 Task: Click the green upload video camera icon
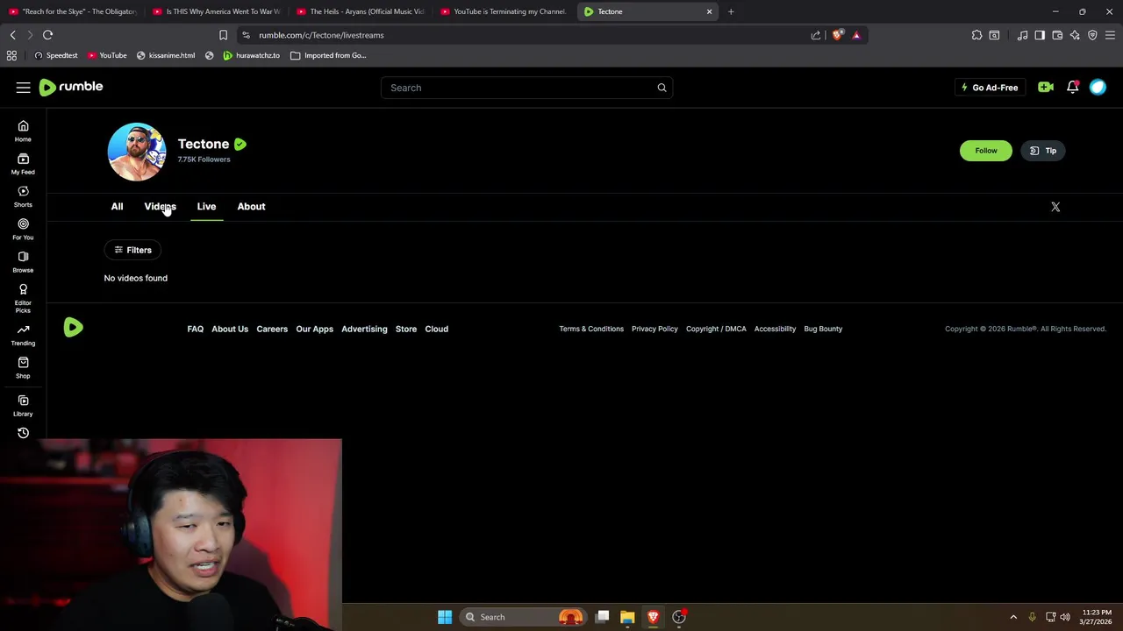click(x=1046, y=87)
